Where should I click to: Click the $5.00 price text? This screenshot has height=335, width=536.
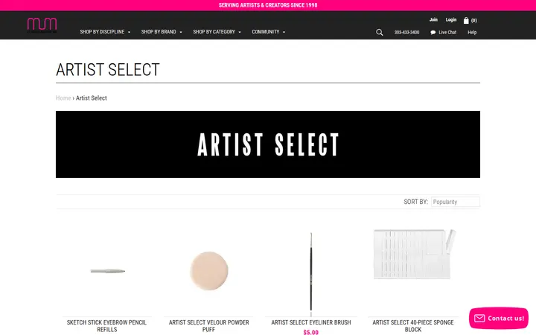click(311, 332)
